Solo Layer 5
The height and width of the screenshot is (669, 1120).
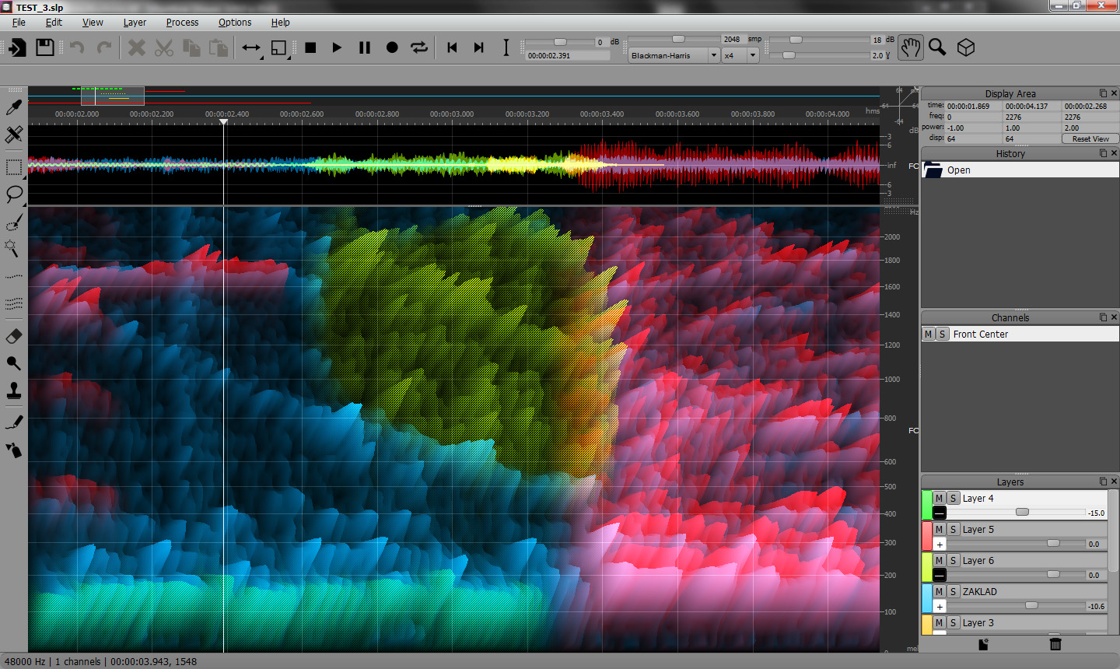[953, 529]
